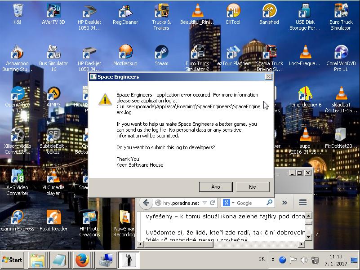Open the Garmin Express desktop icon
The width and height of the screenshot is (360, 270).
coord(18,218)
